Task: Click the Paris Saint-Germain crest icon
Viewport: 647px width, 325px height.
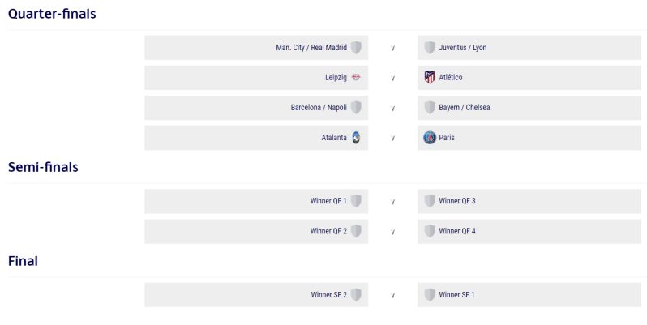Action: point(430,137)
